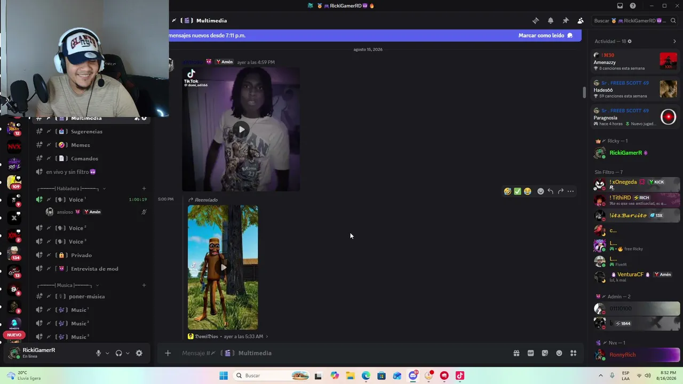Create a channel in Habladera category
The image size is (683, 384).
[x=144, y=188]
